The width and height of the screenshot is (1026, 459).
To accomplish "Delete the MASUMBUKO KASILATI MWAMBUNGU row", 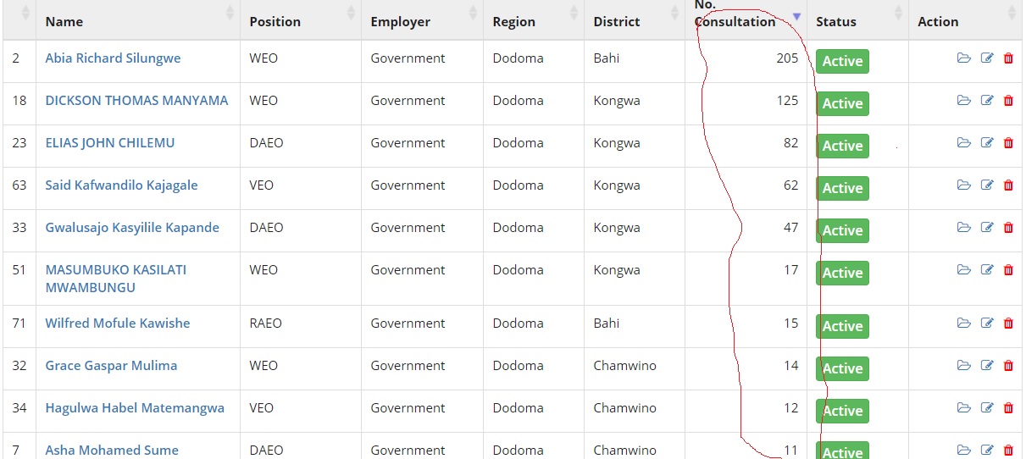I will coord(1008,270).
